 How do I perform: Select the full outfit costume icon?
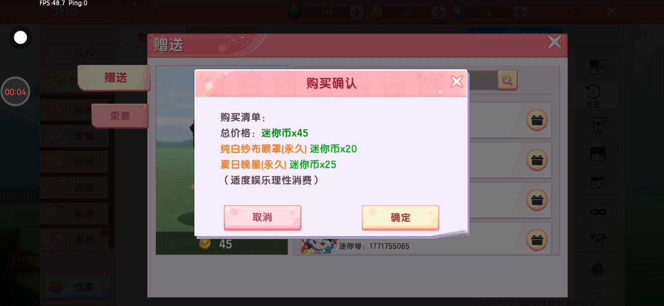tap(598, 125)
